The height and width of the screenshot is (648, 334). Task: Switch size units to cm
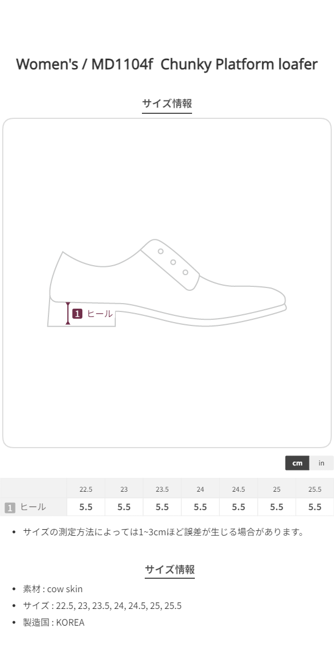[x=297, y=463]
